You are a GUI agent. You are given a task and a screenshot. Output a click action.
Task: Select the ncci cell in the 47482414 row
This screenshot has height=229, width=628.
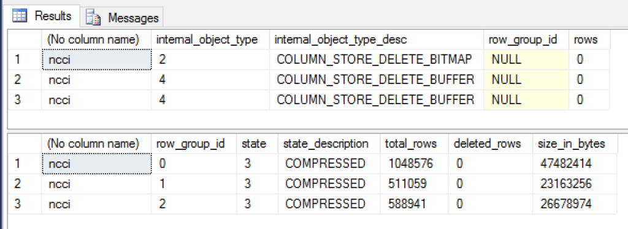click(96, 163)
